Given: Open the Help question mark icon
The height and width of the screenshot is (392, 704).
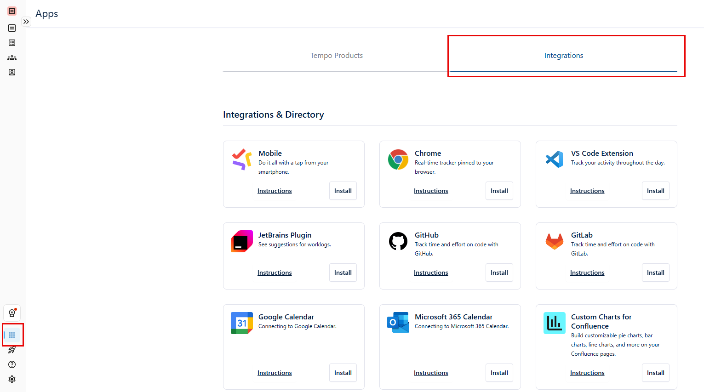Looking at the screenshot, I should (12, 364).
